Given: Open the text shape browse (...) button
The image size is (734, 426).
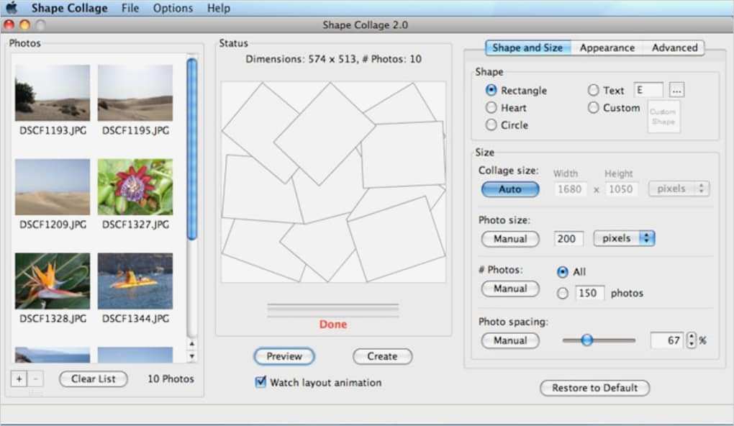Looking at the screenshot, I should point(675,89).
